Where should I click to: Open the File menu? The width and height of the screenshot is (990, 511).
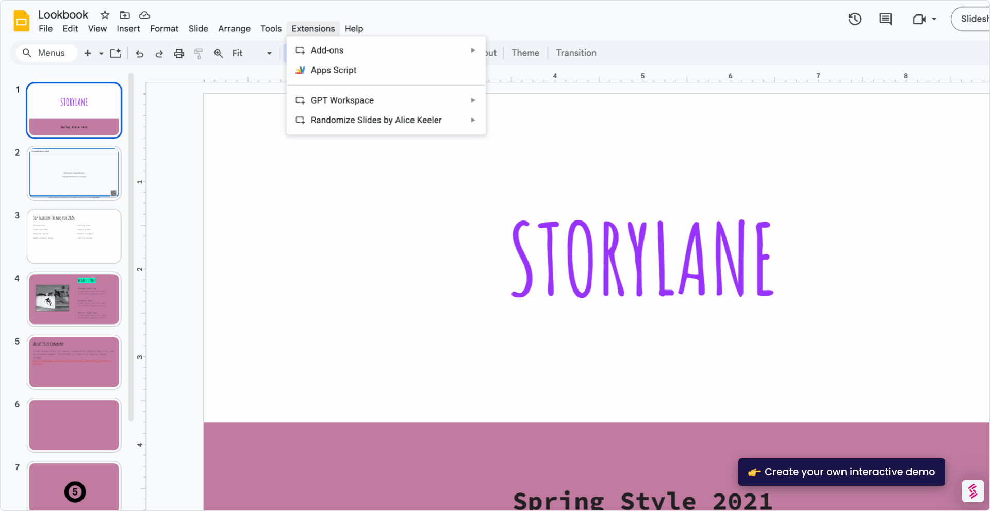(x=45, y=29)
